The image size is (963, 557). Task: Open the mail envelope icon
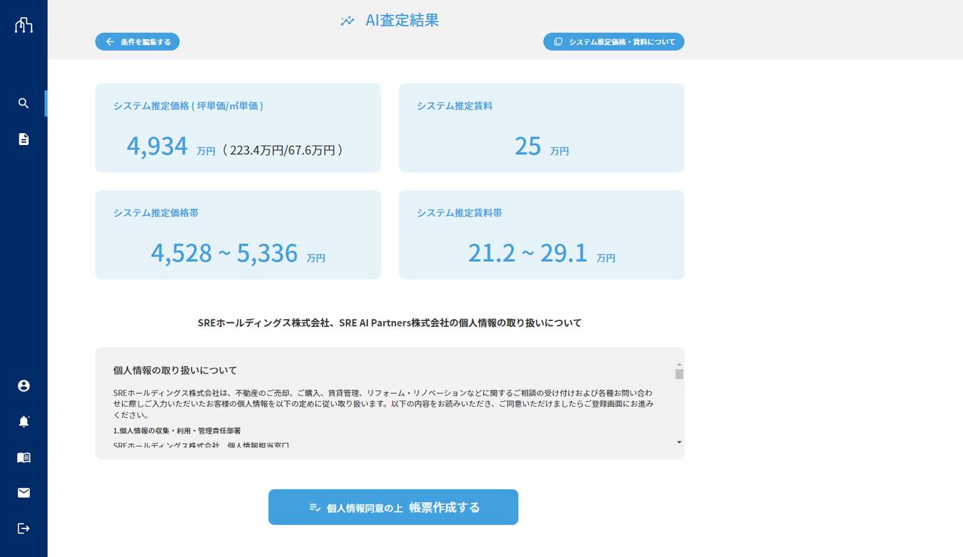click(x=23, y=493)
